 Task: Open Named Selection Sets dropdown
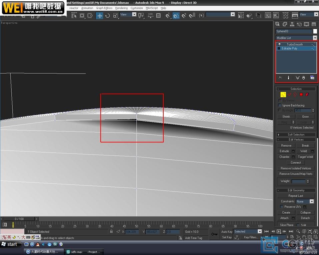point(233,14)
